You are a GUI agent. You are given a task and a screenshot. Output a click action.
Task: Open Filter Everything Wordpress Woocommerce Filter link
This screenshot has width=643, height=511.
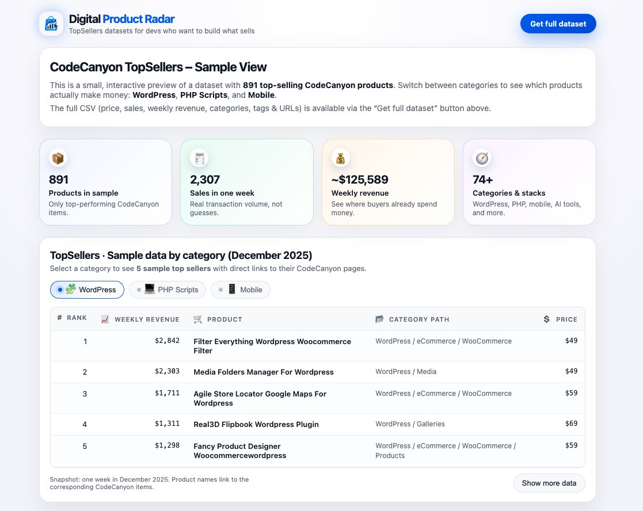pyautogui.click(x=272, y=346)
